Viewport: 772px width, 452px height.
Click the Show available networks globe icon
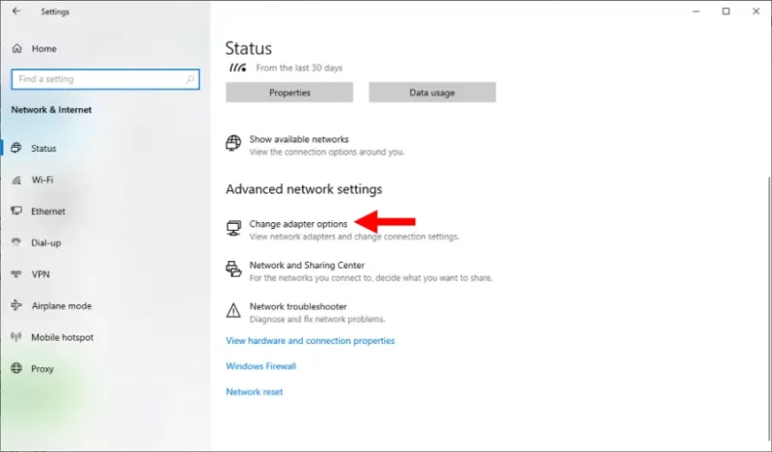[x=234, y=143]
